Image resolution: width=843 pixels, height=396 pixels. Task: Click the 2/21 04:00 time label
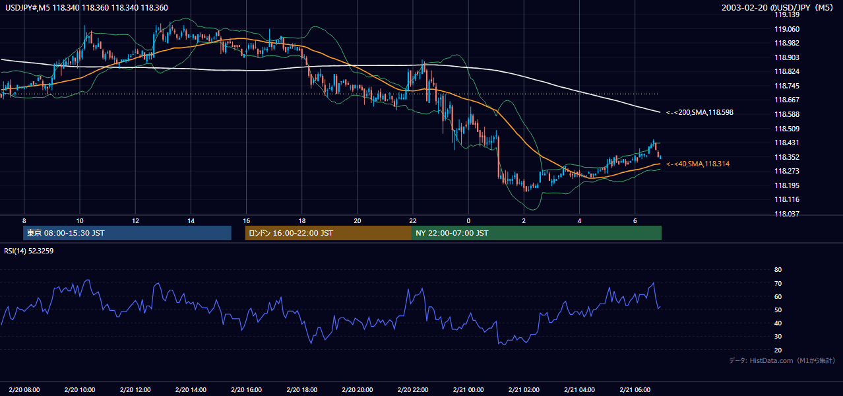(x=580, y=389)
